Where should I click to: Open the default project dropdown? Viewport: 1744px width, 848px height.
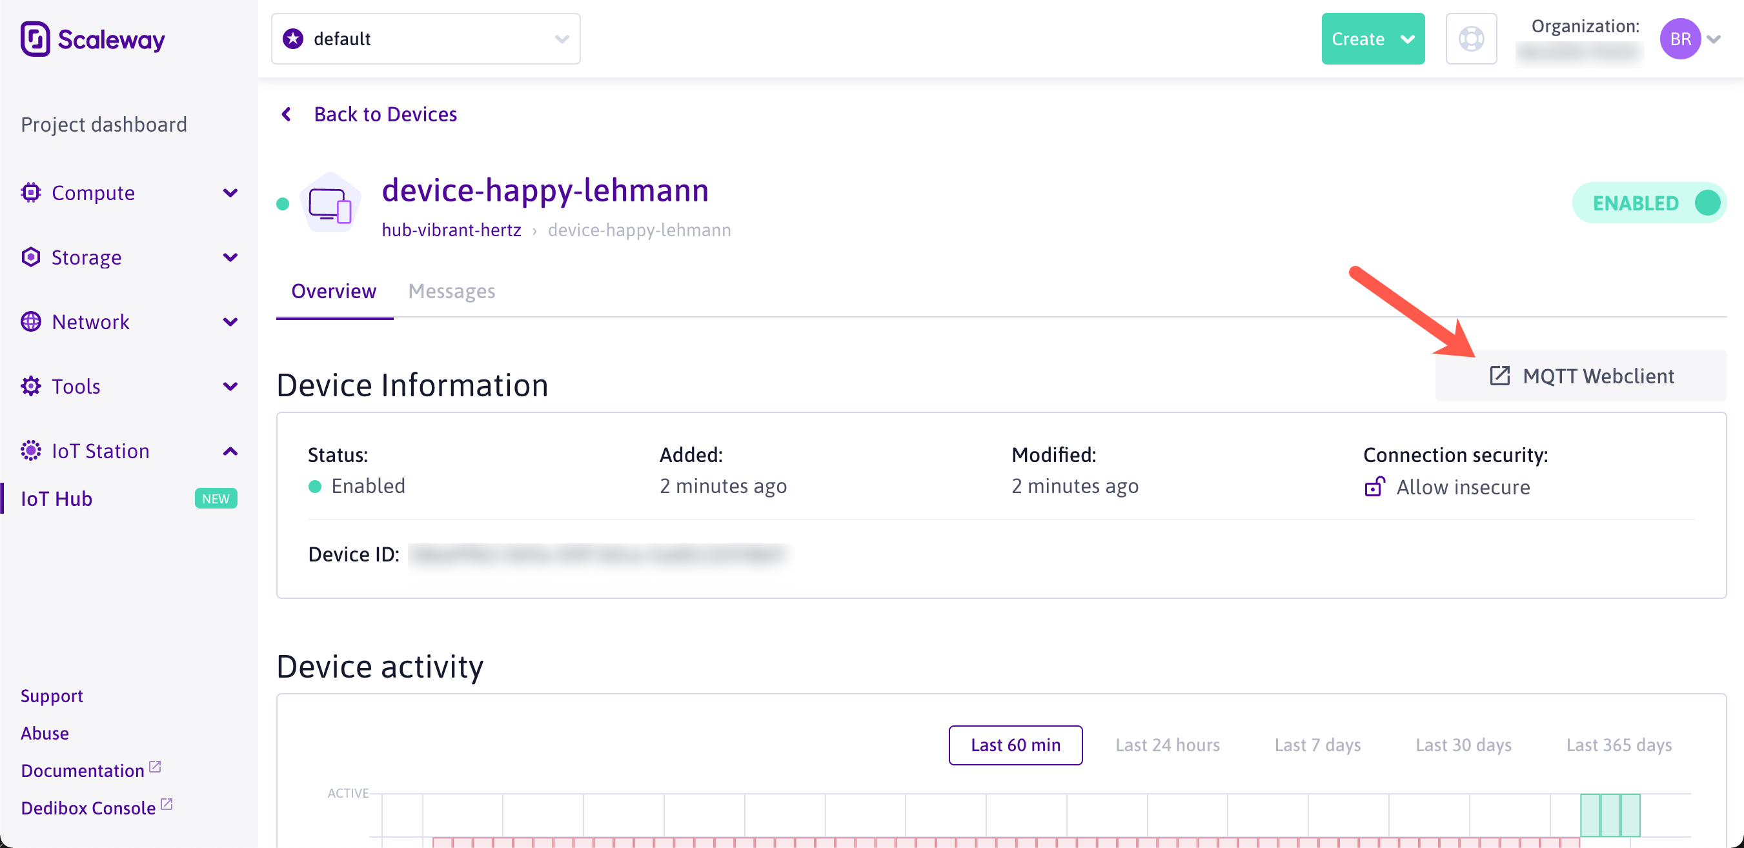[x=425, y=39]
